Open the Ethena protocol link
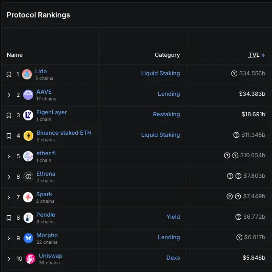The width and height of the screenshot is (272, 272). [x=46, y=174]
